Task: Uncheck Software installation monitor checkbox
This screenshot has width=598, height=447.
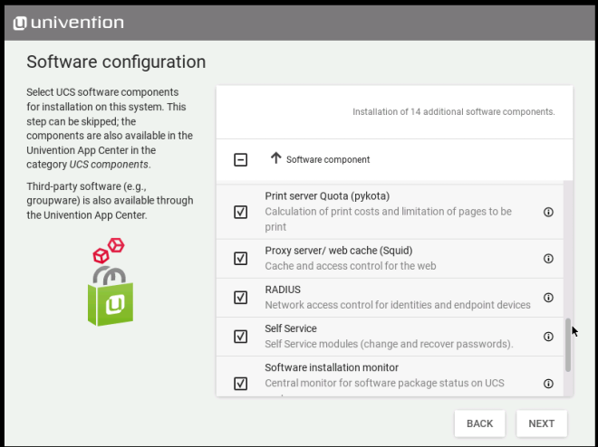Action: point(241,383)
